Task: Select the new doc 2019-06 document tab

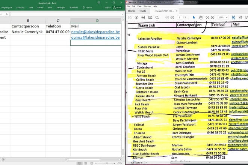Action: coord(164,11)
